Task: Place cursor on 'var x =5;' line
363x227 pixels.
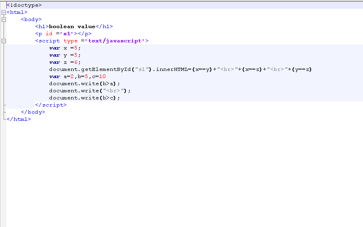Action: [65, 48]
